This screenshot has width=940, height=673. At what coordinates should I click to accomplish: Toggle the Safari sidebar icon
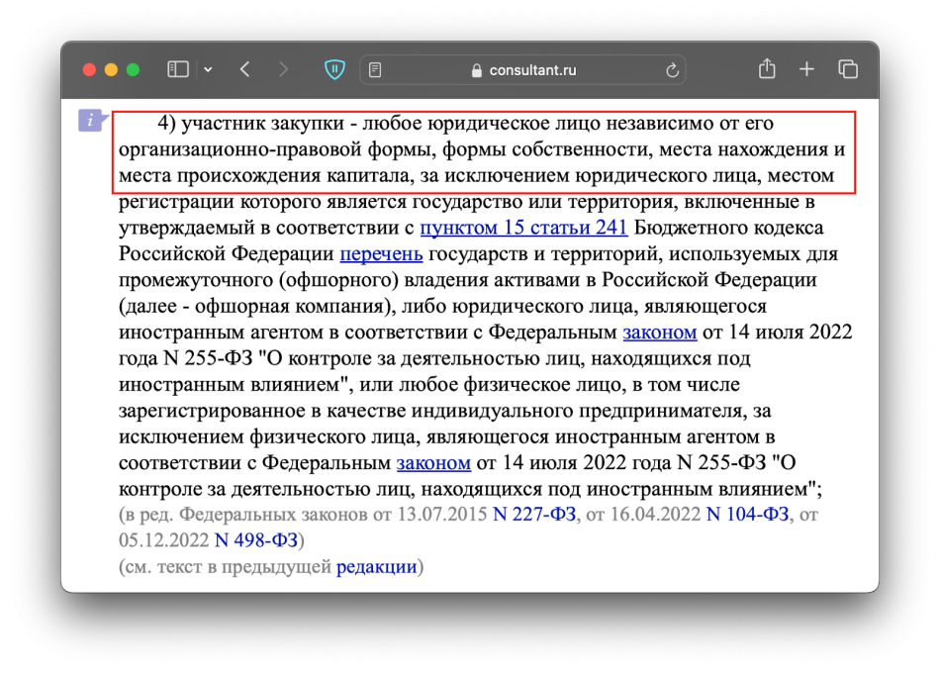tap(177, 69)
